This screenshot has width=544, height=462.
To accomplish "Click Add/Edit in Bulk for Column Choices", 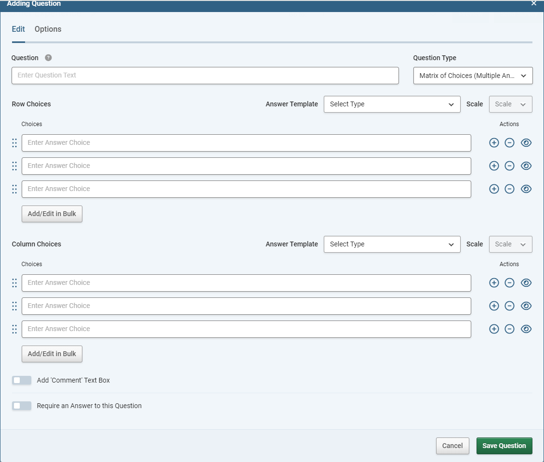I will point(52,354).
